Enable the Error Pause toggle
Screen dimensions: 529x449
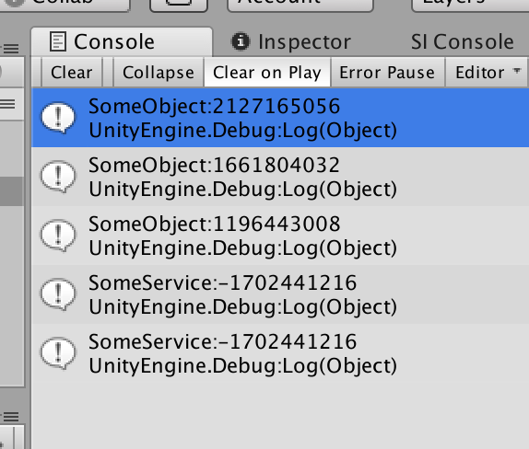pyautogui.click(x=387, y=73)
